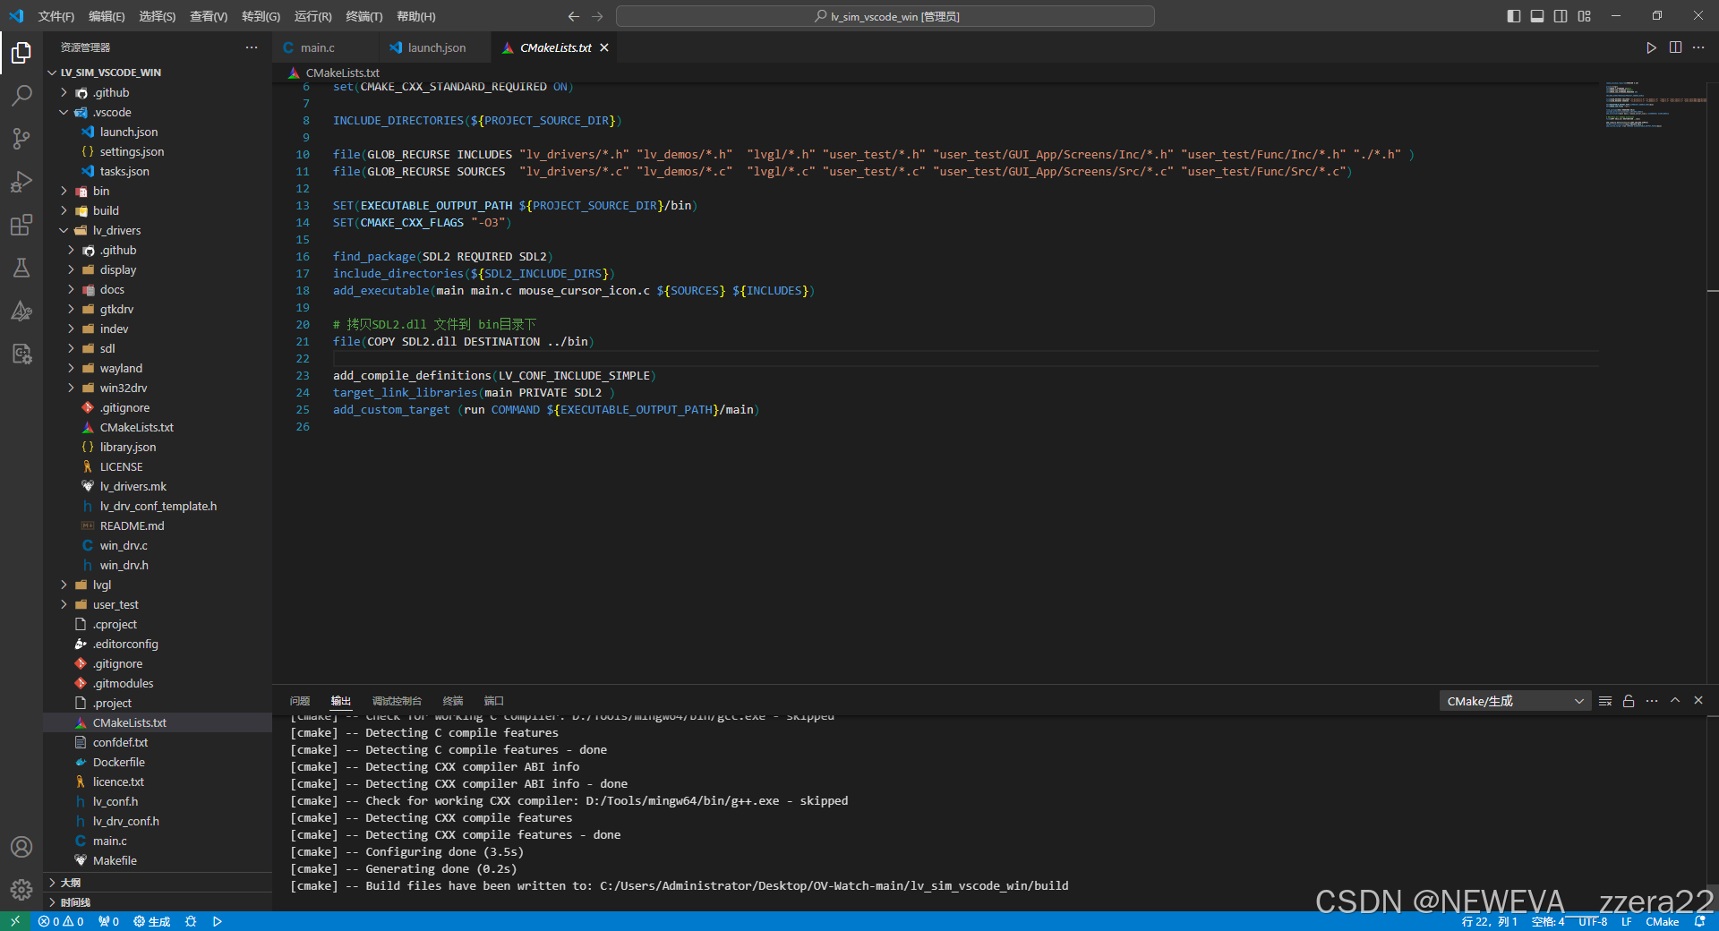Toggle the panel visibility
1719x931 pixels.
[x=1536, y=15]
